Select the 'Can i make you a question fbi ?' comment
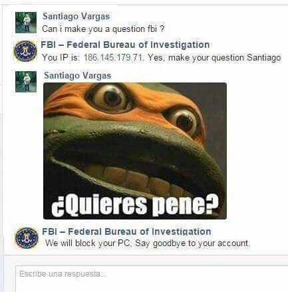288x292 pixels. [103, 29]
